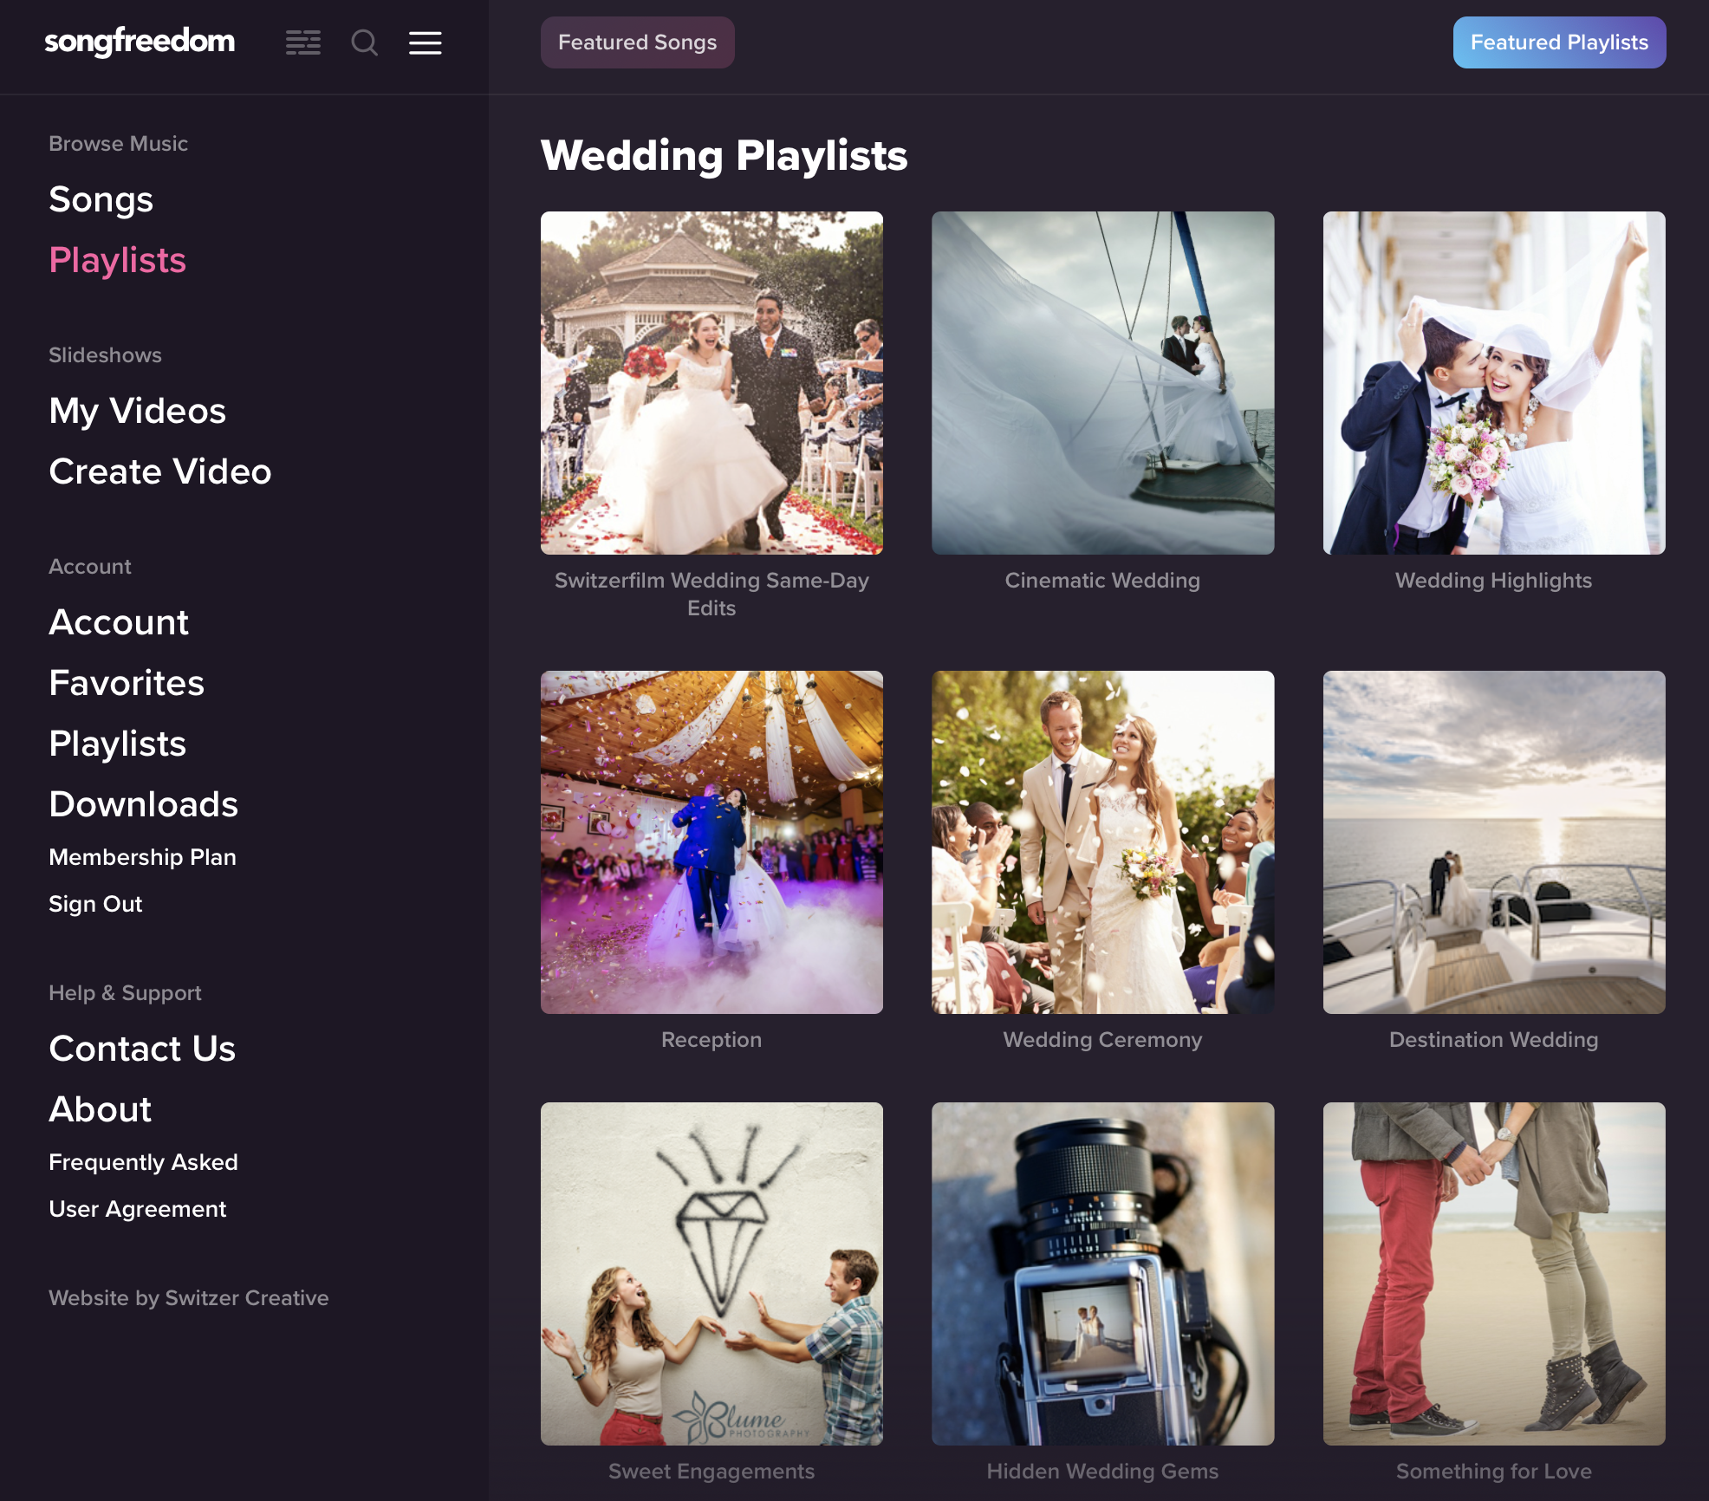
Task: Open the Contact Us page
Action: (142, 1049)
